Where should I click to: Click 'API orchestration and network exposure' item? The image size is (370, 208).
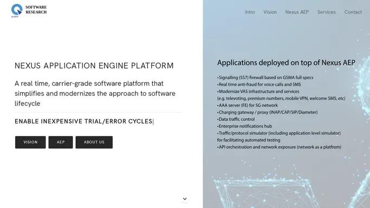click(x=279, y=147)
